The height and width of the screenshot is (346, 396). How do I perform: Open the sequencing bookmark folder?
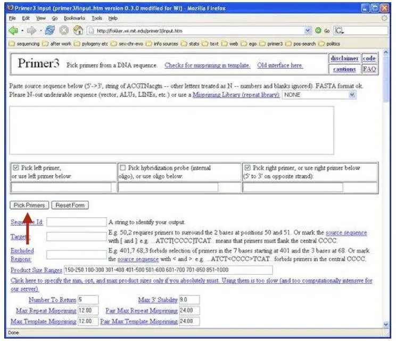[24, 44]
